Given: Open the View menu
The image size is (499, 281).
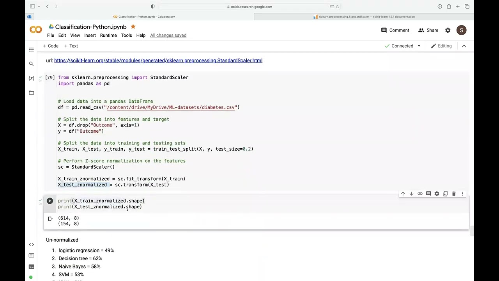Looking at the screenshot, I should tap(75, 35).
